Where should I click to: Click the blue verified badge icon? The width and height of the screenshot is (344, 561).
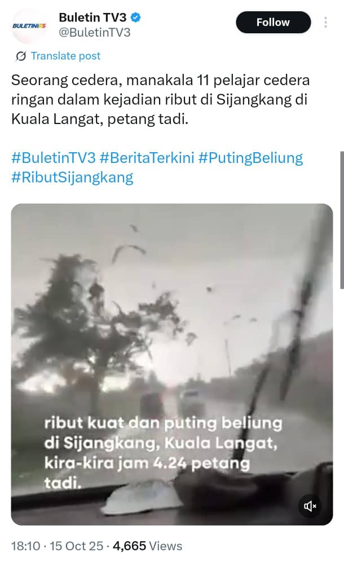(135, 17)
